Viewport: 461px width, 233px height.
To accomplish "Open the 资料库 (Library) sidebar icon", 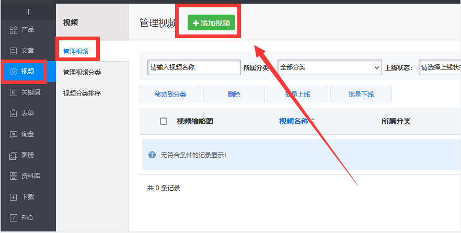I will tap(14, 176).
